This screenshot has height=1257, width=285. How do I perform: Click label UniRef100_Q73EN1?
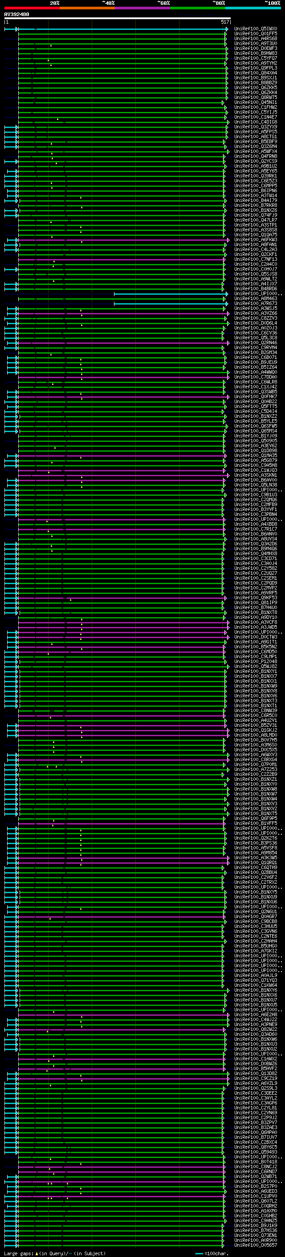tap(256, 1235)
